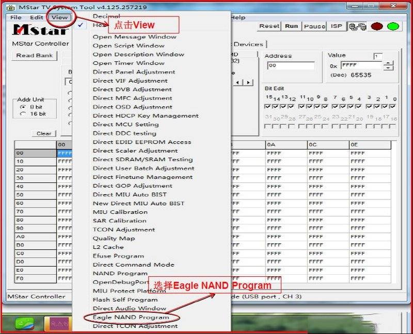Open Direct GOP Adjustment
Image resolution: width=413 pixels, height=334 pixels.
click(x=133, y=186)
